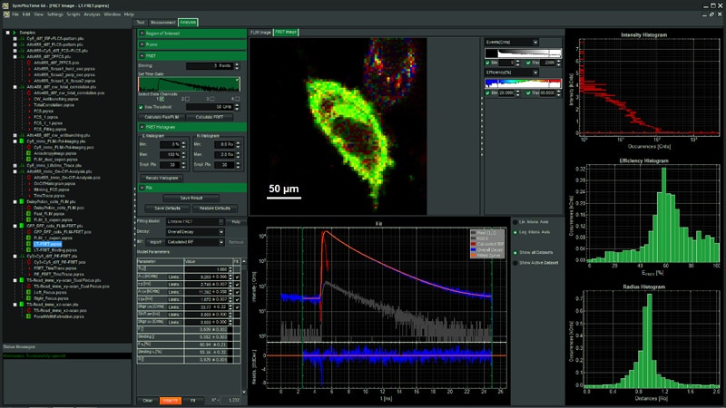
Task: Click the green icon beside LT-FRET.pqres
Action: (29, 245)
